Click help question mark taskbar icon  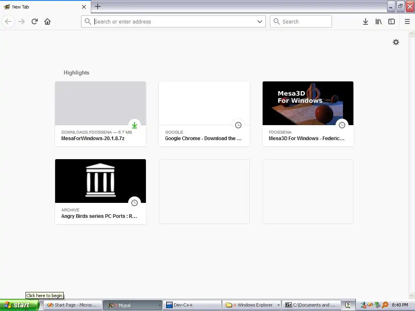click(x=348, y=305)
